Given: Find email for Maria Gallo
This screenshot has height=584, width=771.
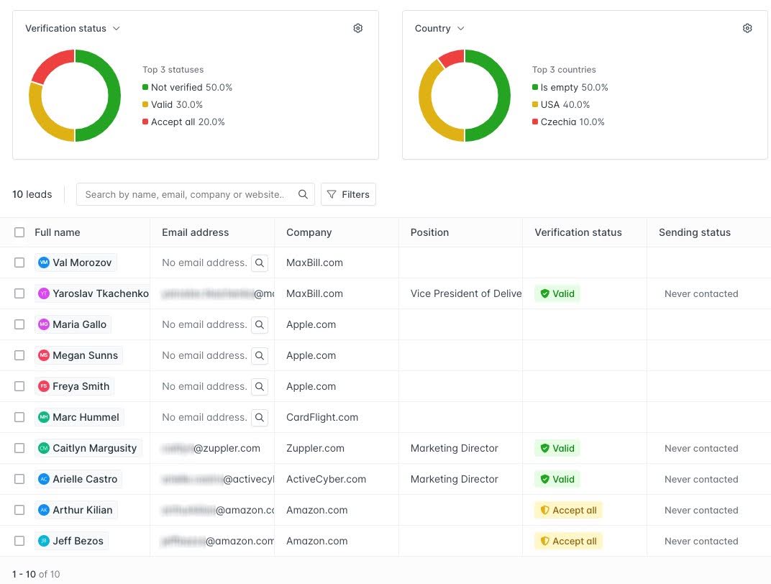Looking at the screenshot, I should pos(260,325).
